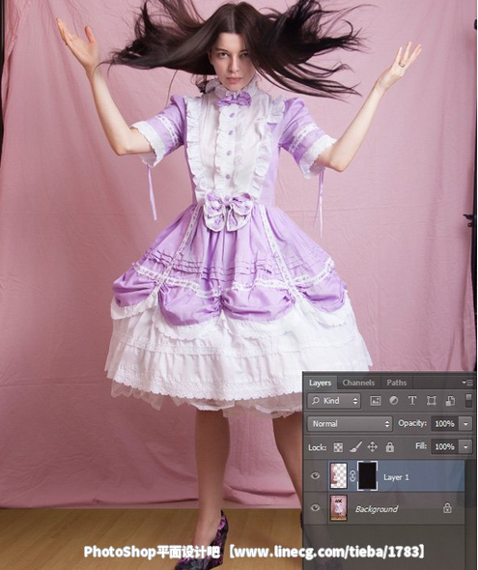Filter for smart objects icon
This screenshot has height=570, width=478.
pyautogui.click(x=450, y=401)
